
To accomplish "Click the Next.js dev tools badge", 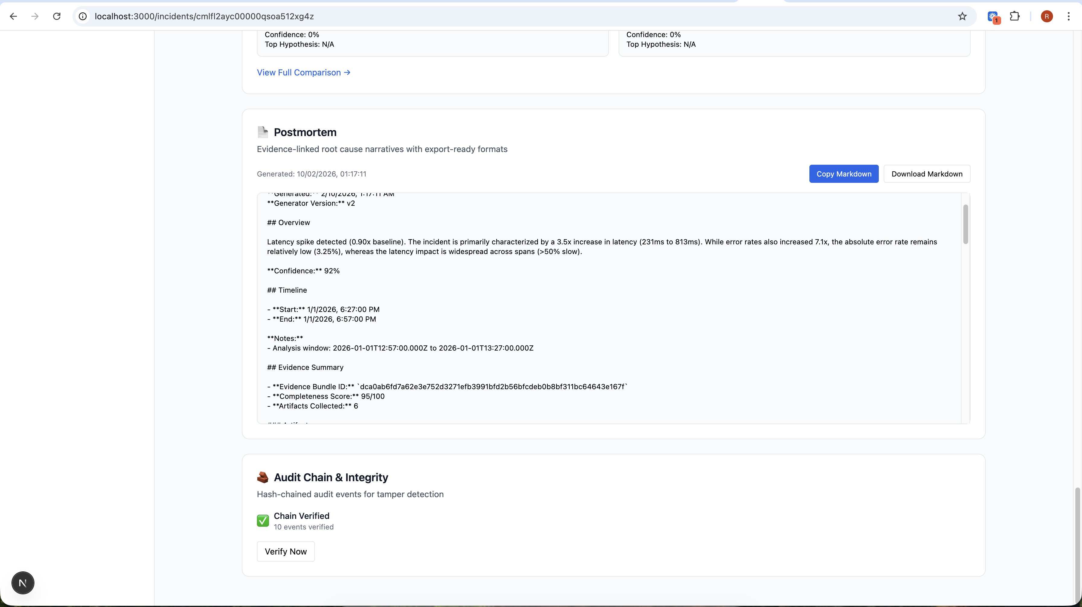I will [x=23, y=583].
